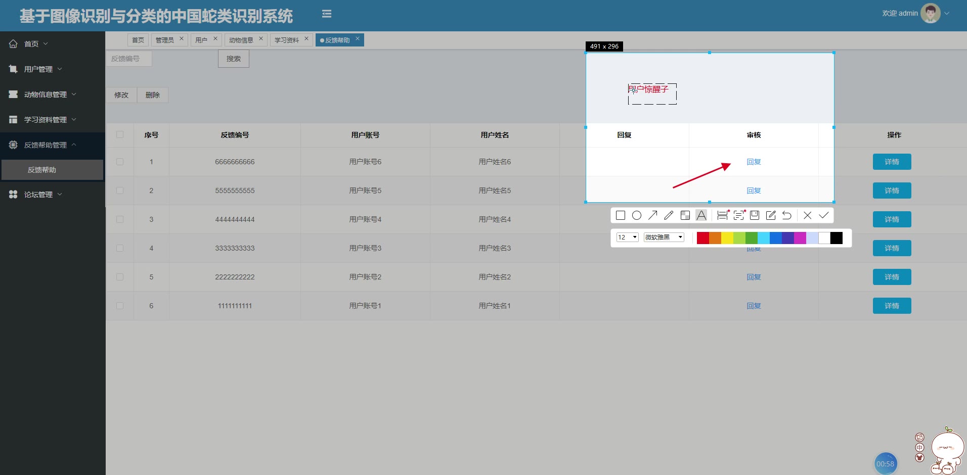Open the 微软雅黑 font dropdown
The image size is (967, 475).
664,238
